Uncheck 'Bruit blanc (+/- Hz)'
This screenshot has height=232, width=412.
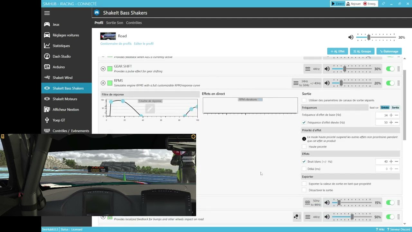304,161
